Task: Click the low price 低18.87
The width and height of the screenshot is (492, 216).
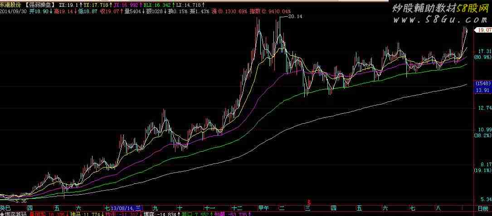Action: click(x=88, y=11)
